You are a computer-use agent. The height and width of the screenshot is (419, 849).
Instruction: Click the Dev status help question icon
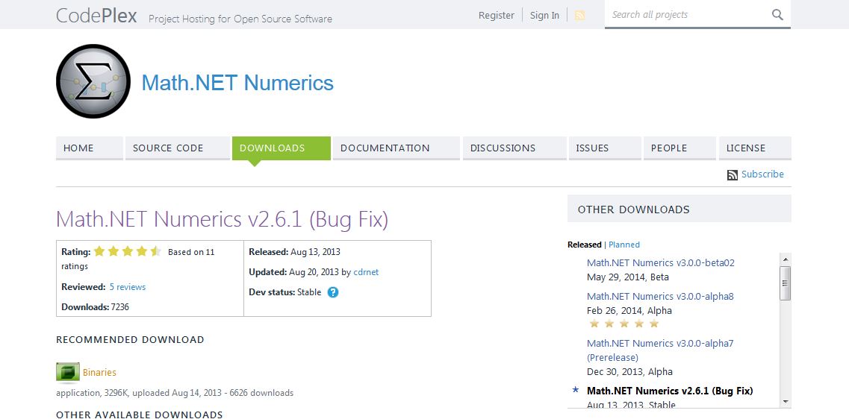[x=333, y=292]
